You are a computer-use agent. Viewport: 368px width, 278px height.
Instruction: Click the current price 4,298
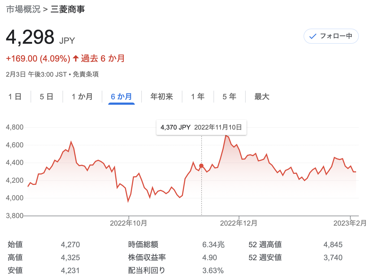[30, 37]
